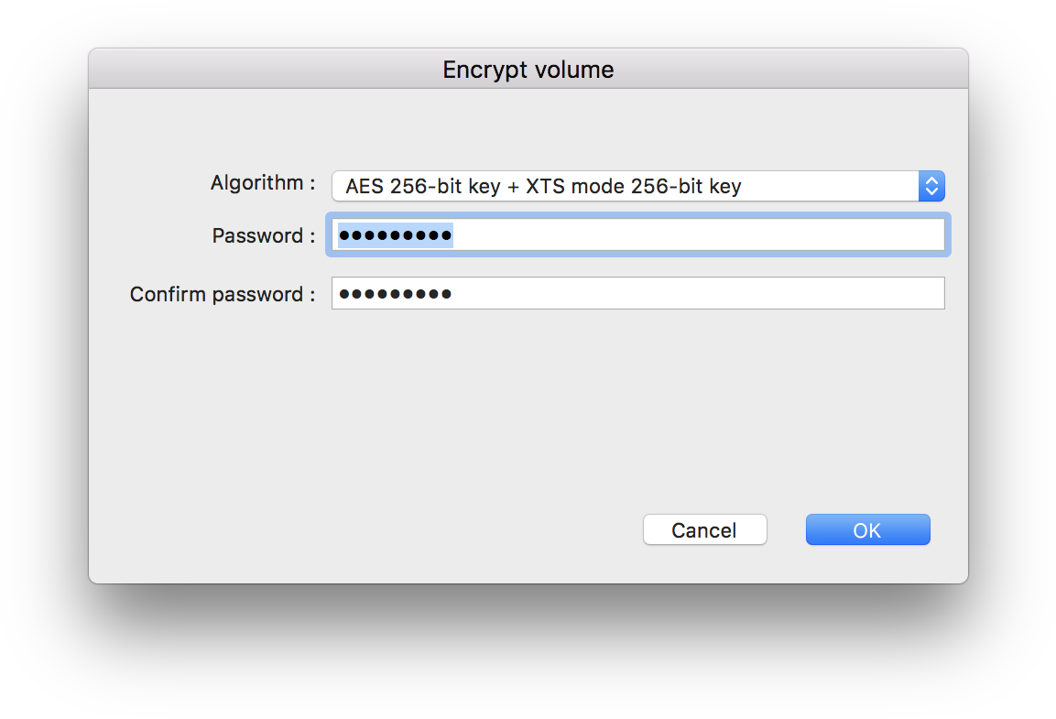Viewport: 1056px width, 719px height.
Task: Click the blue up-down arrows of Algorithm selector
Action: (x=931, y=186)
